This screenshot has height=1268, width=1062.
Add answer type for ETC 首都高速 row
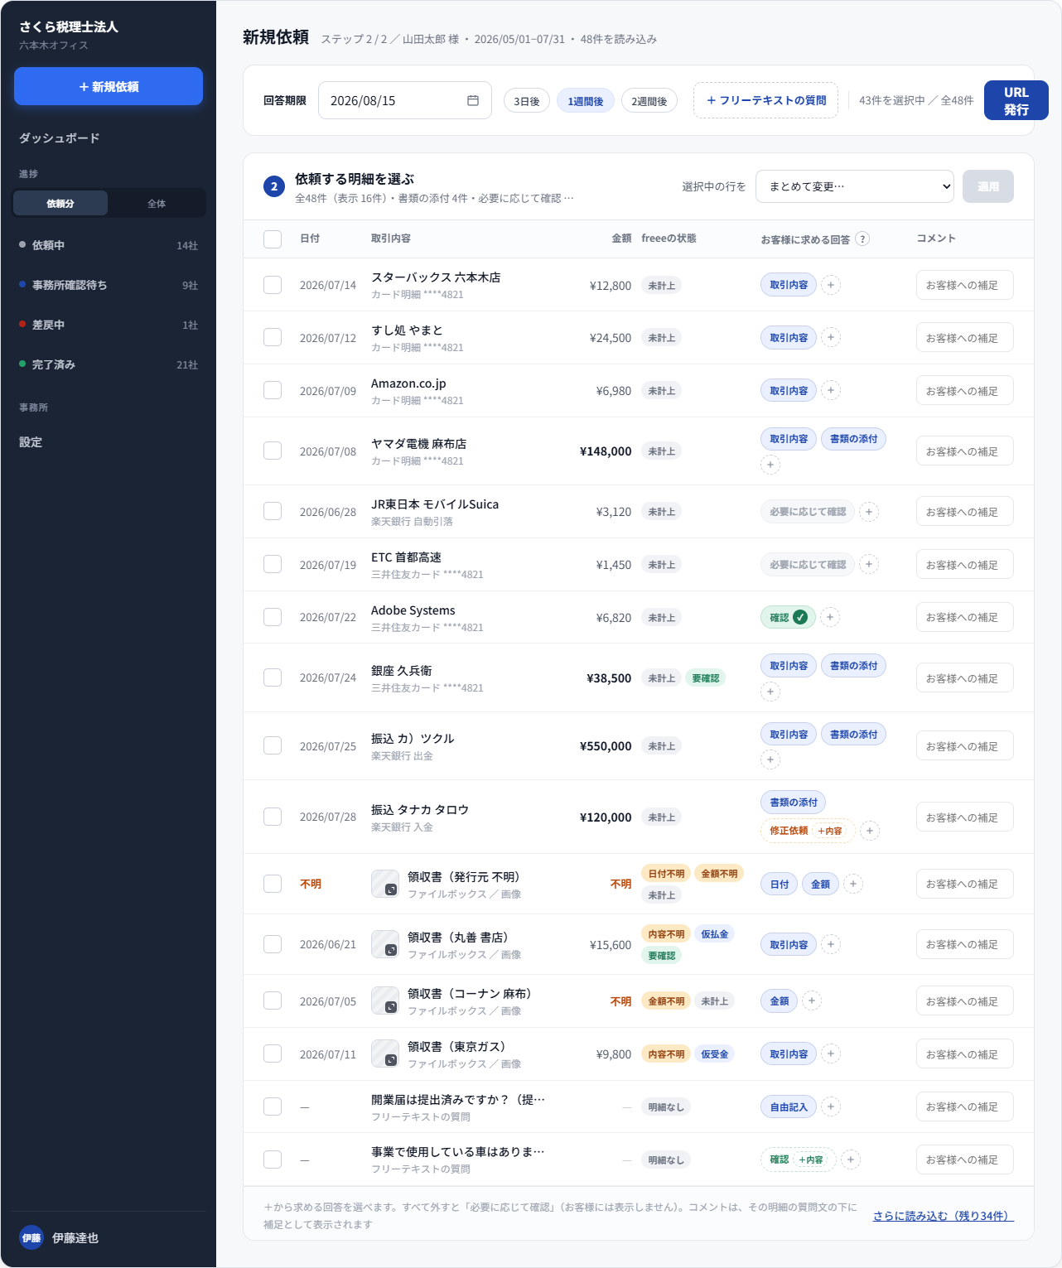(x=869, y=564)
